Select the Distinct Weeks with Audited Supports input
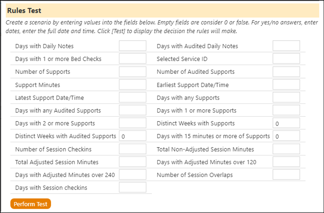Screen dimensions: 324x213 pos(133,136)
